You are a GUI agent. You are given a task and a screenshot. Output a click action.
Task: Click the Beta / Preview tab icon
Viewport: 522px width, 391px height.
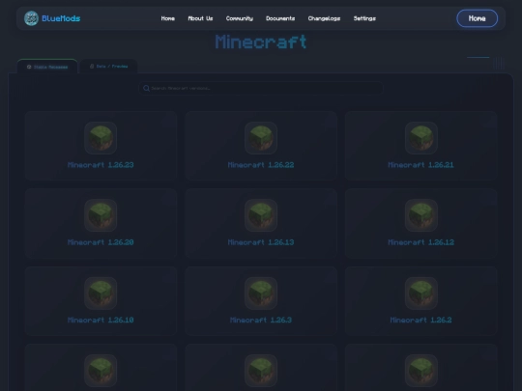pos(92,67)
